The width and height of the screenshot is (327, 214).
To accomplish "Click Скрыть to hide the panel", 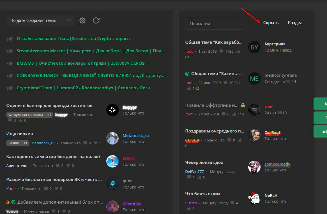I will [271, 23].
